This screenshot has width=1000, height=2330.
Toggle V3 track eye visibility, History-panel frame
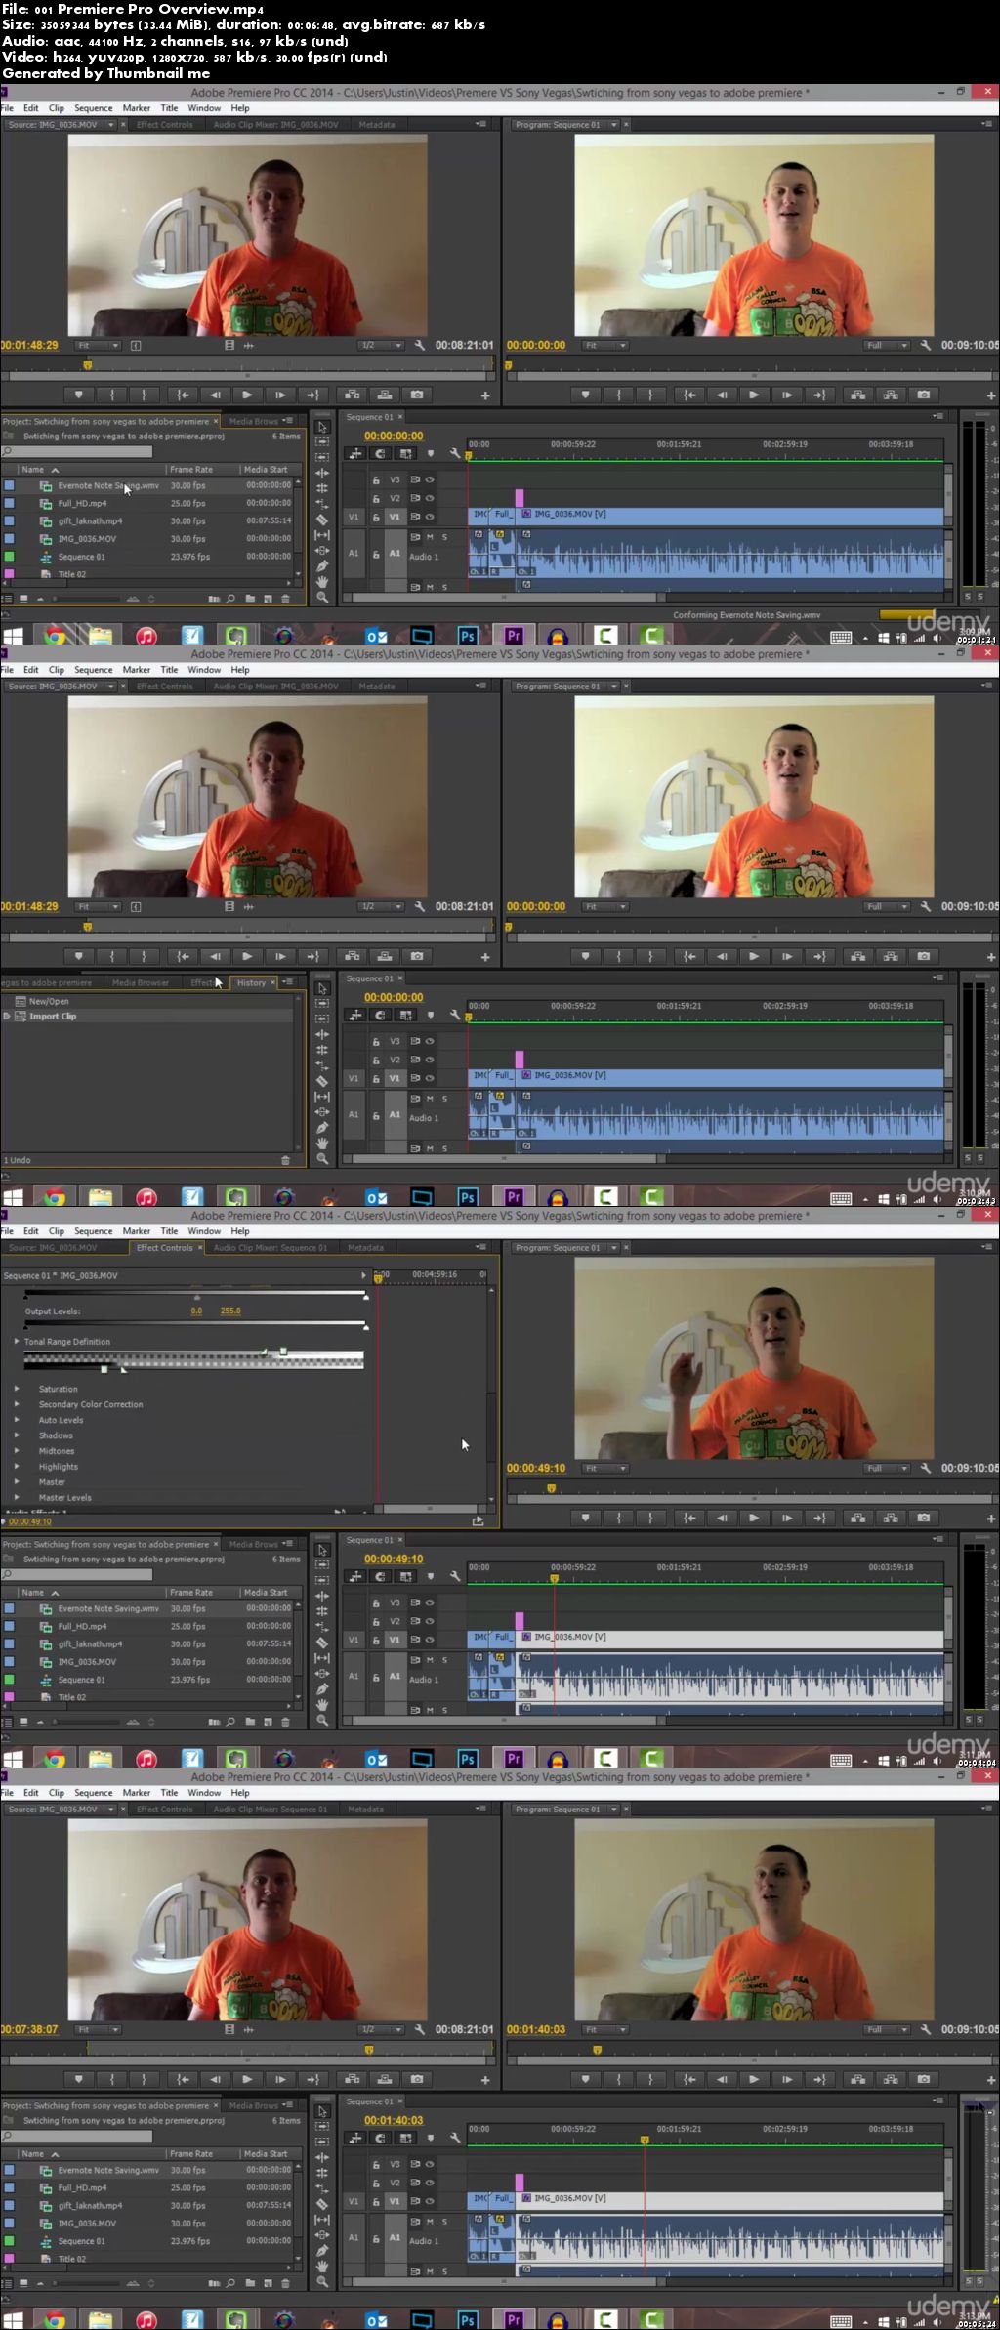point(429,1041)
